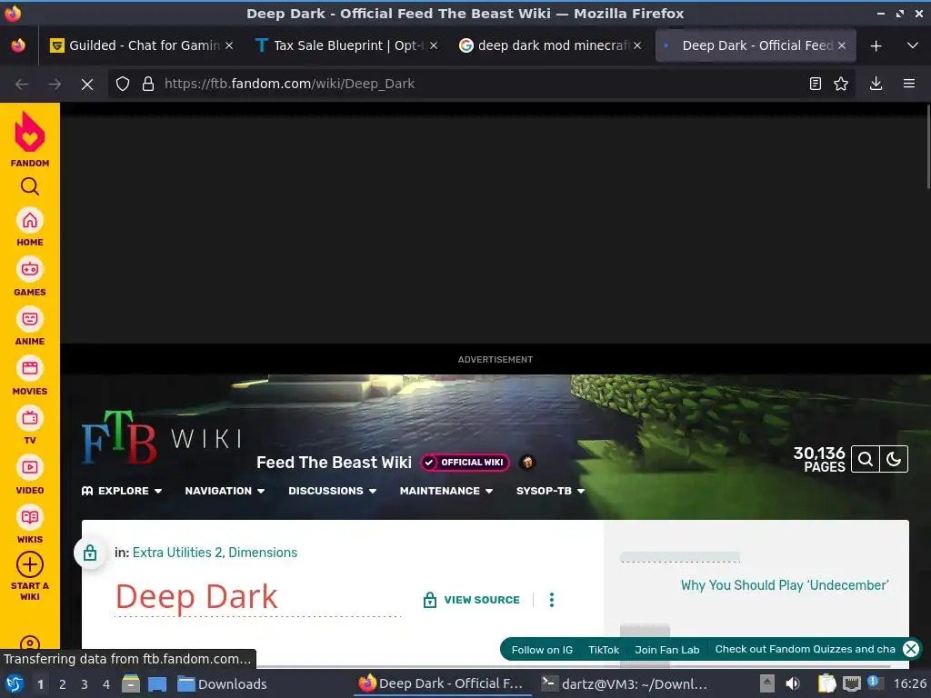Switch to deep dark mod Google tab

pos(551,45)
